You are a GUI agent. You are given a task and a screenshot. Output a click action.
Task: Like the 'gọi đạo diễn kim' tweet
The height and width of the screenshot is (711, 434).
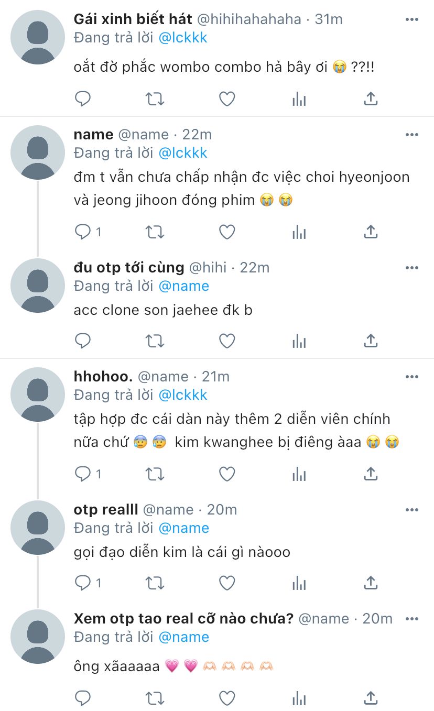tap(226, 583)
